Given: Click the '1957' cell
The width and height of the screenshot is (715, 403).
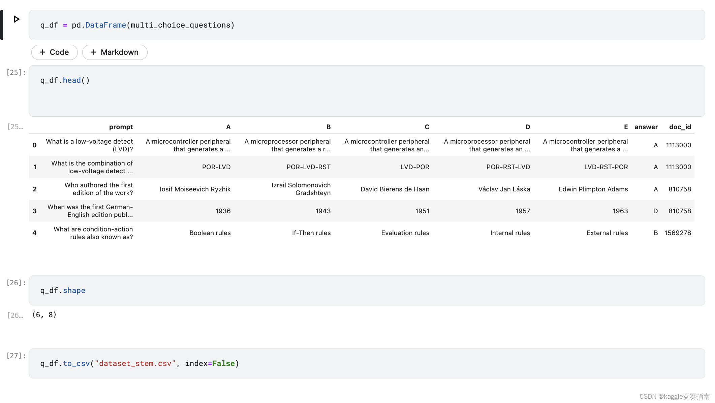Looking at the screenshot, I should pos(523,211).
